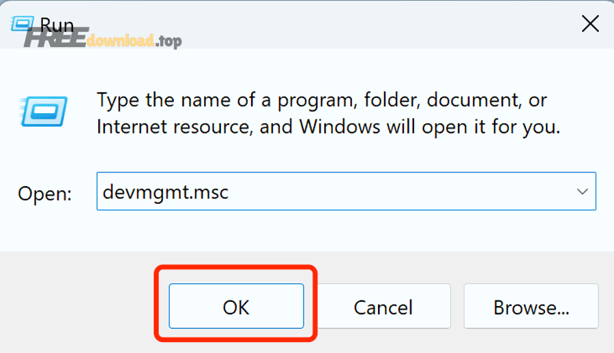Focus the Open text field

pos(346,191)
